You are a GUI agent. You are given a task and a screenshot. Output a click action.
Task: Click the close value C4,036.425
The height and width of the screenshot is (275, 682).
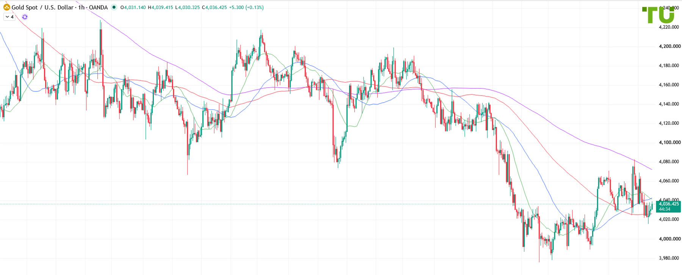pos(214,7)
